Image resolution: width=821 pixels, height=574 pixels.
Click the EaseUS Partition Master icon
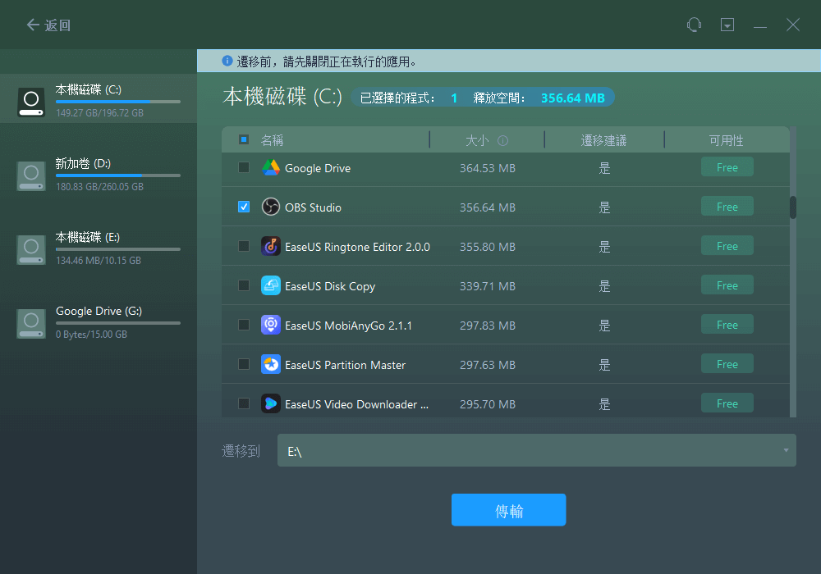click(x=271, y=364)
